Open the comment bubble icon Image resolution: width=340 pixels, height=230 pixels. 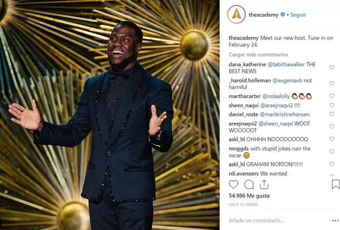point(249,185)
